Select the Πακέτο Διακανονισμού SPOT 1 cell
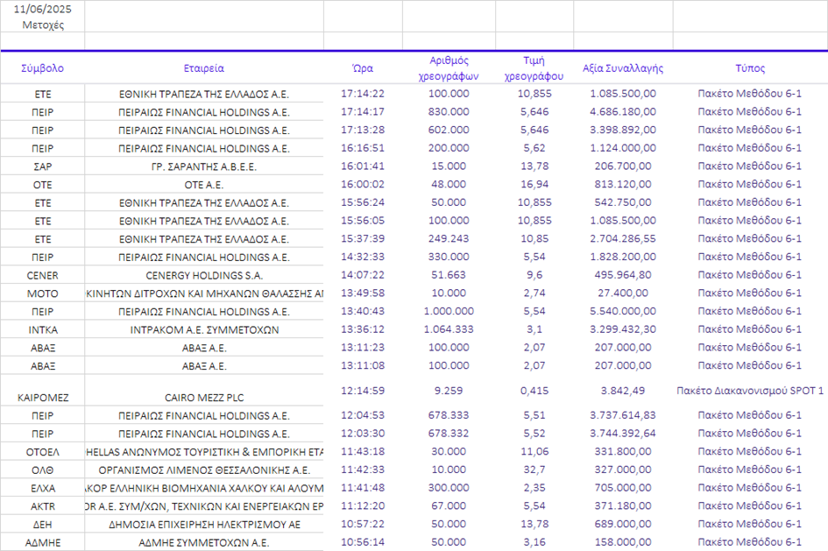828x551 pixels. (750, 391)
